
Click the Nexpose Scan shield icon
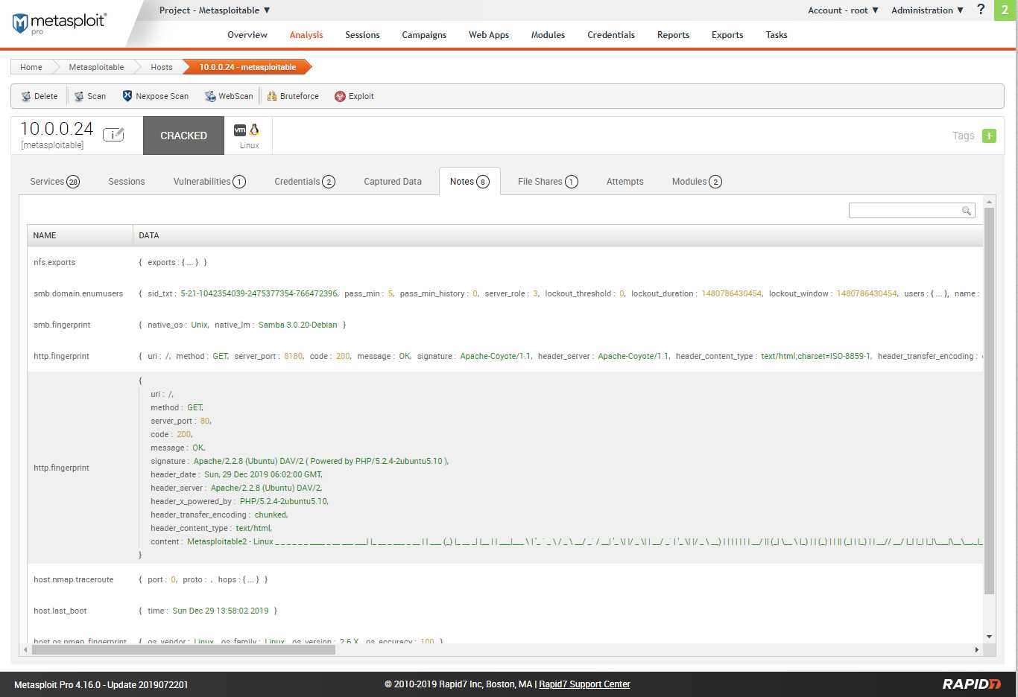pos(127,96)
